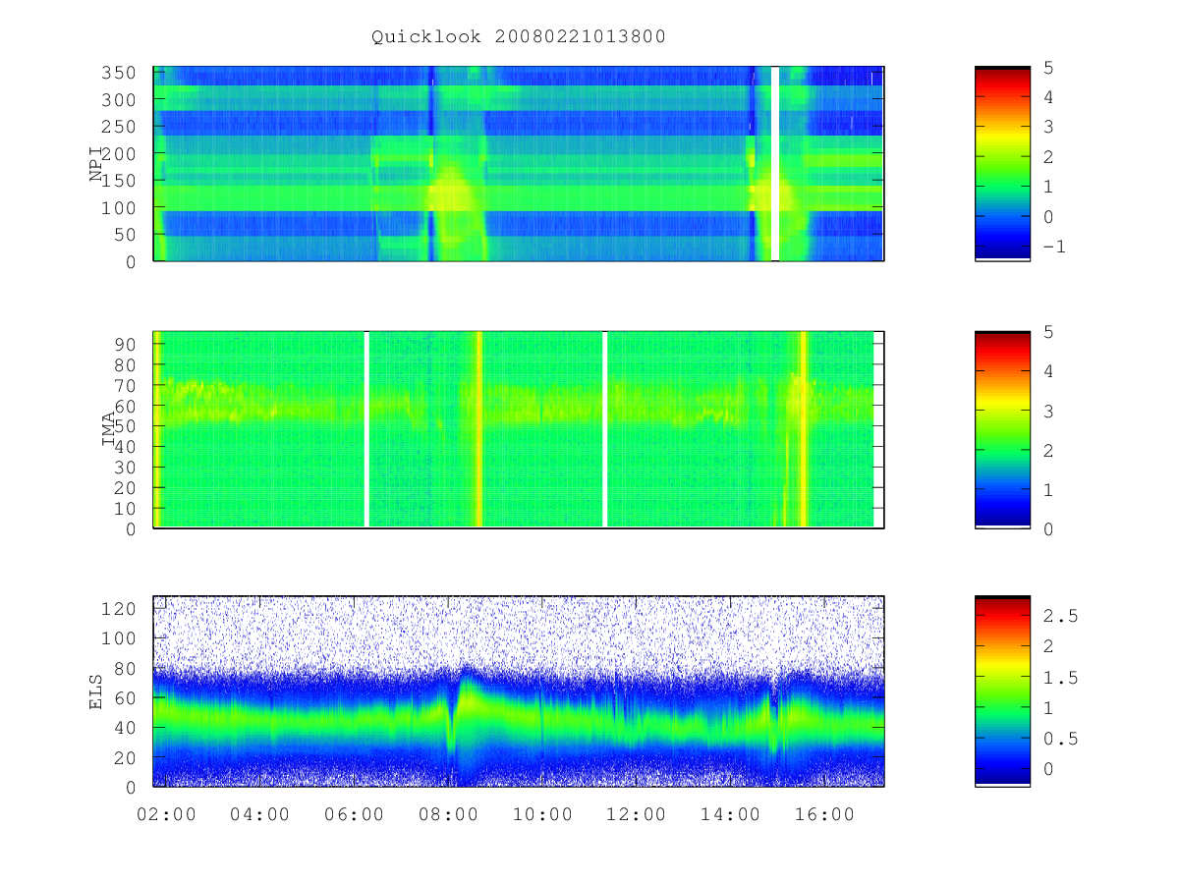Viewport: 1179px width, 884px height.
Task: Click the ELS color scale bar
Action: (1002, 691)
